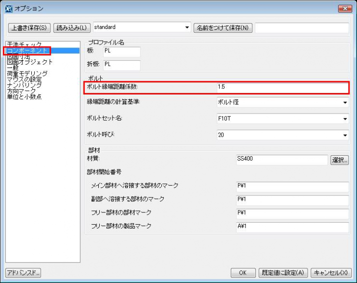Click キャンセル(X) button

pyautogui.click(x=331, y=273)
